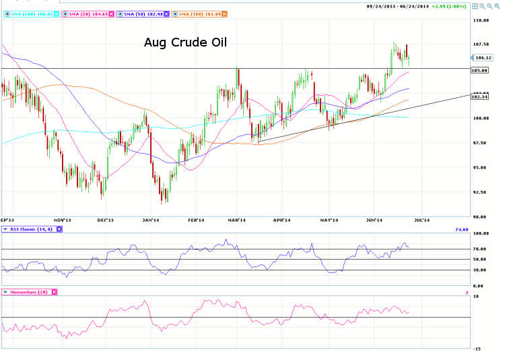The image size is (505, 352).
Task: Remove the SMA (200) indicator with its X
Action: click(x=56, y=13)
